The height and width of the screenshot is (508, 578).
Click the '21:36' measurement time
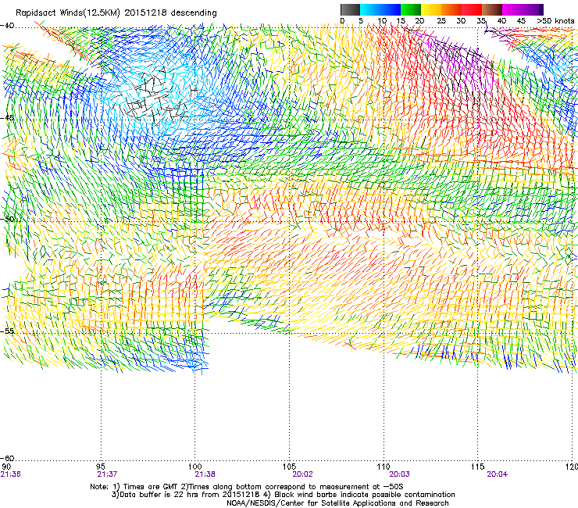point(11,474)
